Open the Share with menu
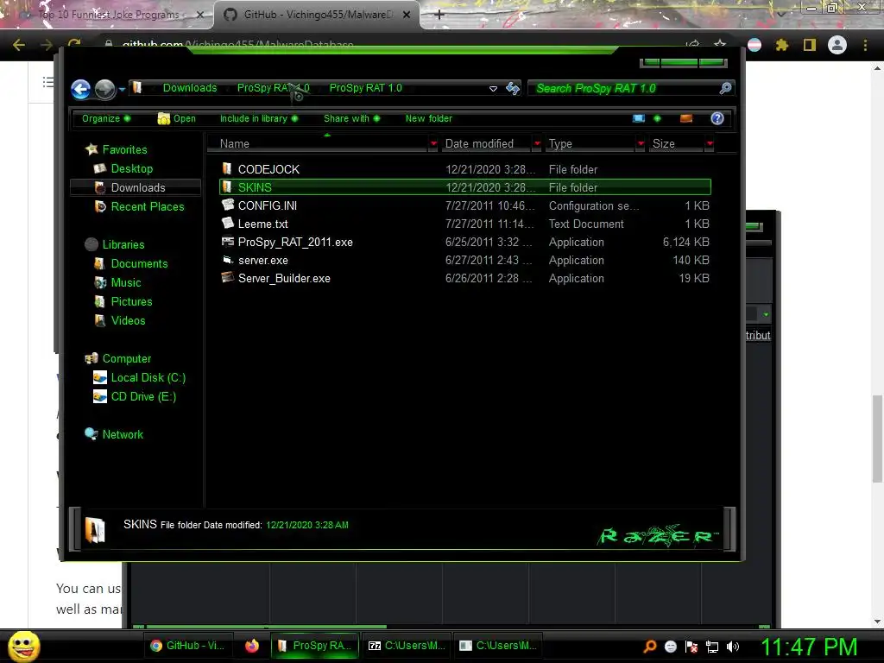884x663 pixels. [x=352, y=118]
